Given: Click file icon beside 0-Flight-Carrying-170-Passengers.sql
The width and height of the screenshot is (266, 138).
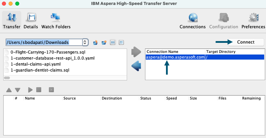Looking at the screenshot, I should (7, 52).
